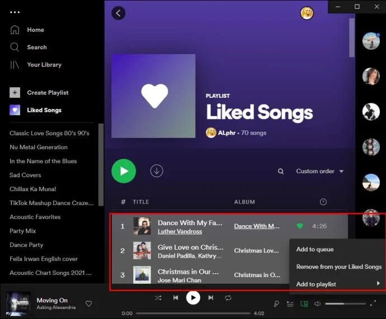The width and height of the screenshot is (386, 319).
Task: Open Classic Love Songs 80's 90's playlist
Action: pyautogui.click(x=49, y=133)
